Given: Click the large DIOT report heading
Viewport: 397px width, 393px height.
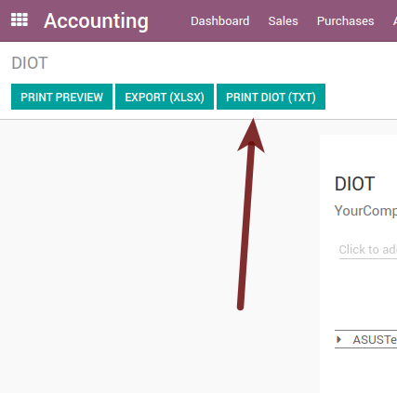Looking at the screenshot, I should pos(354,184).
